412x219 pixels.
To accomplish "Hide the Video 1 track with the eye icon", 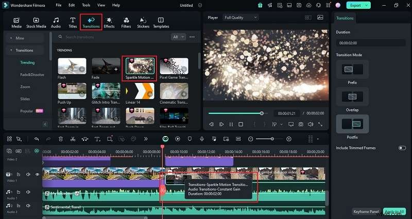I will (x=37, y=174).
